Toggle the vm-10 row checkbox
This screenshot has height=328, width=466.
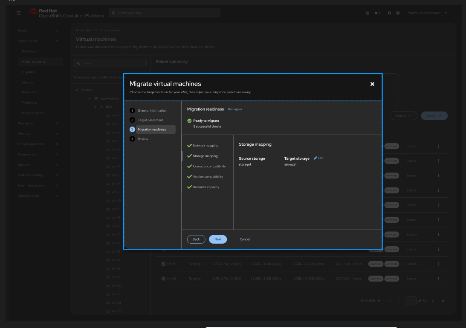163,279
